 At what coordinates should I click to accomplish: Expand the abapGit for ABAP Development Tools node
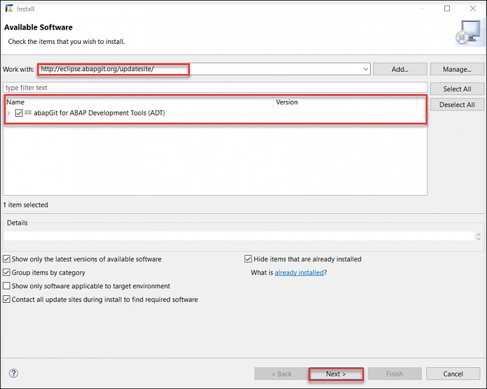coord(9,113)
